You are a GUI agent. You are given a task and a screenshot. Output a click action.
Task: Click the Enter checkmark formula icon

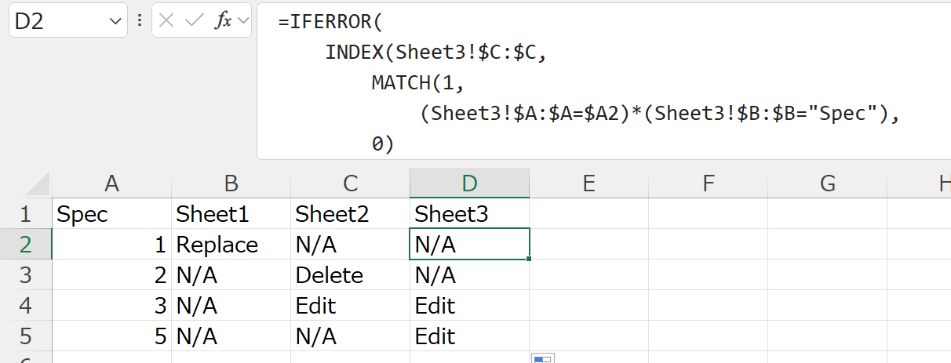click(x=194, y=21)
